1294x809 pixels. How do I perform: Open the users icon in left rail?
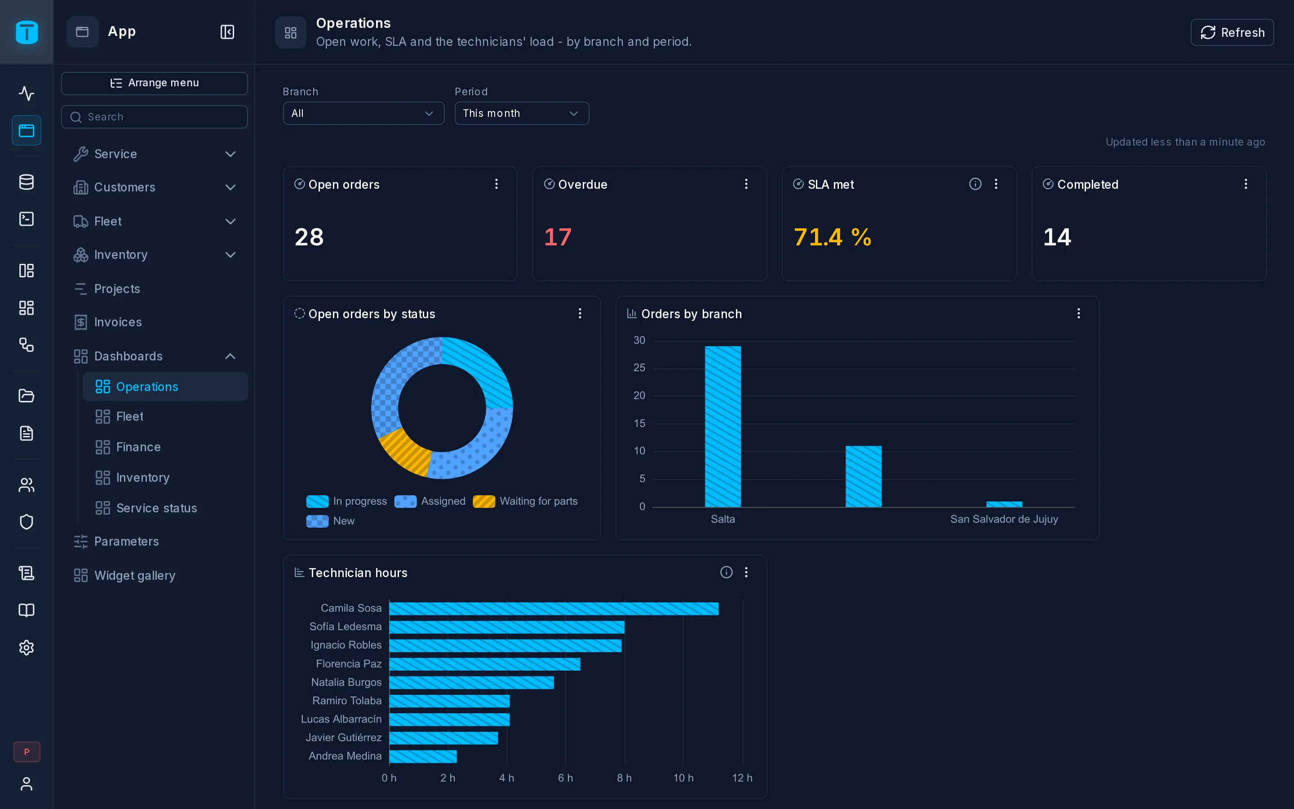26,485
